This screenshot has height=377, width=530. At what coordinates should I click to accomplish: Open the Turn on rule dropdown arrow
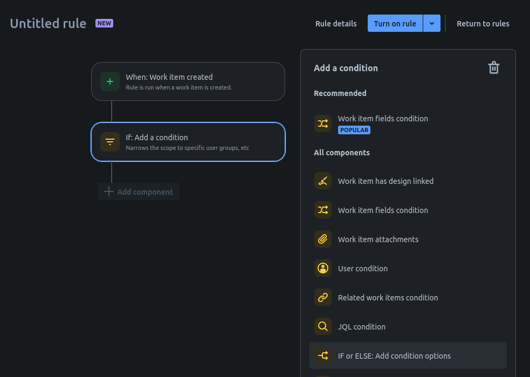coord(431,23)
